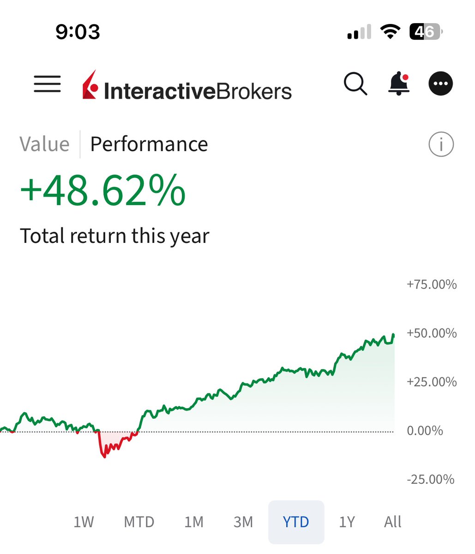Open the hamburger navigation menu
This screenshot has width=475, height=554.
coord(47,84)
